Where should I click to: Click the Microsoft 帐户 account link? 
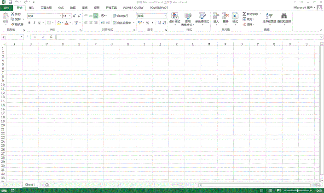[305, 8]
